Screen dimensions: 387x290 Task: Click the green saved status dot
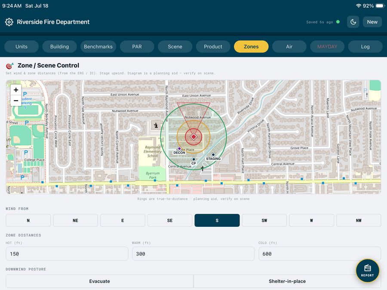point(338,22)
